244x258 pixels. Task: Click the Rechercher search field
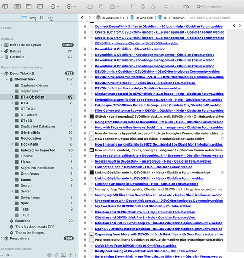pyautogui.click(x=220, y=7)
